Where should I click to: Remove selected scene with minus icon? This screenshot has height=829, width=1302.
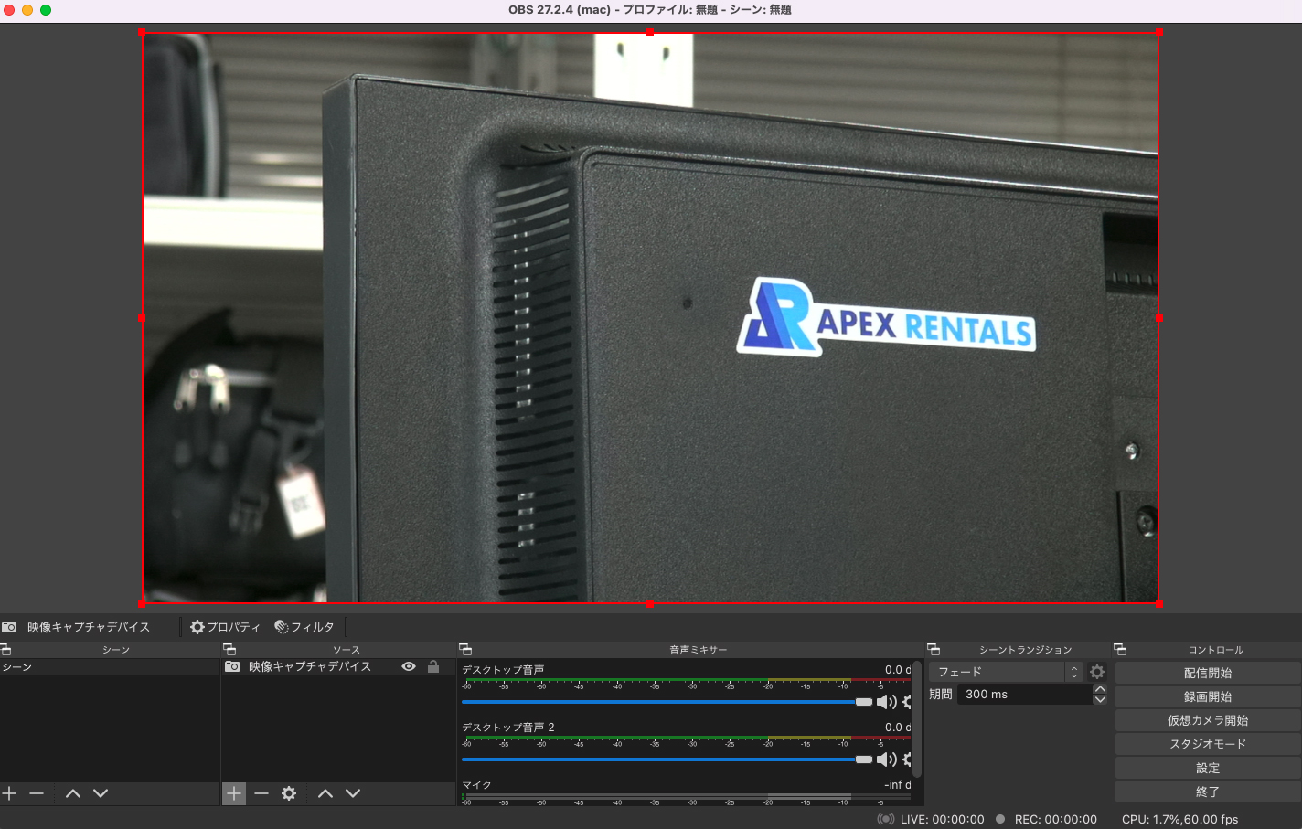pos(37,793)
